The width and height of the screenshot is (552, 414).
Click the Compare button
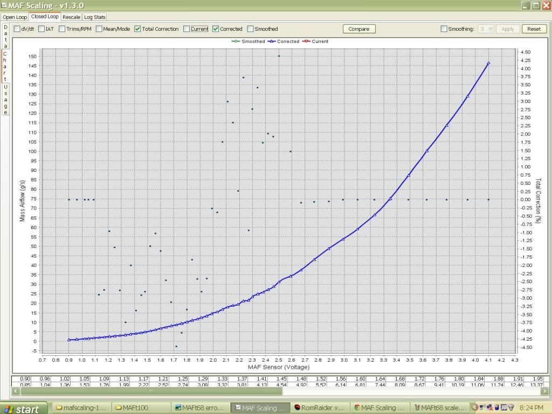(x=359, y=29)
